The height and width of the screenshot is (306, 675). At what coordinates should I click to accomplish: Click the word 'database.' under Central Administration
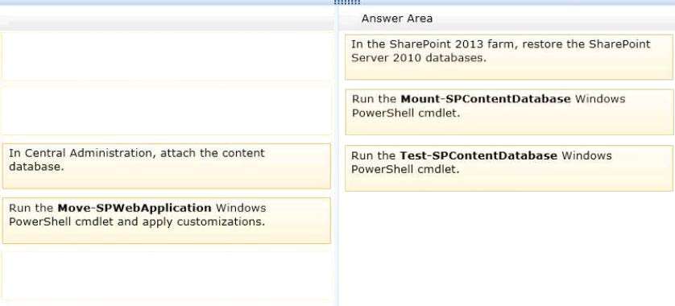(36, 167)
